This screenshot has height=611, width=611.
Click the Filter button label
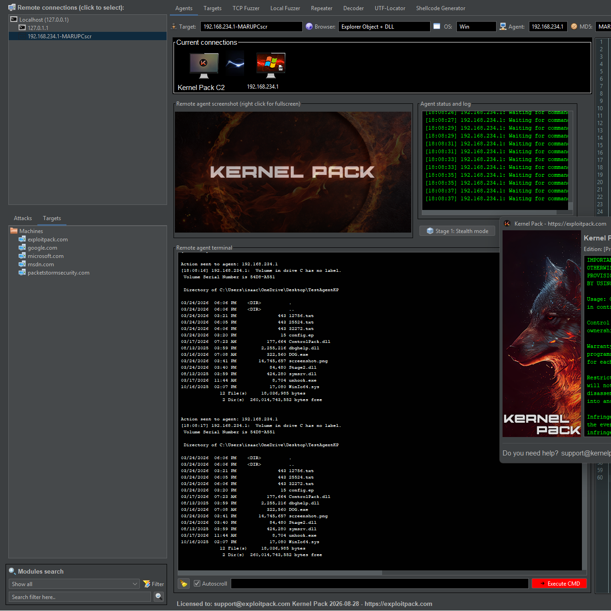tap(158, 584)
